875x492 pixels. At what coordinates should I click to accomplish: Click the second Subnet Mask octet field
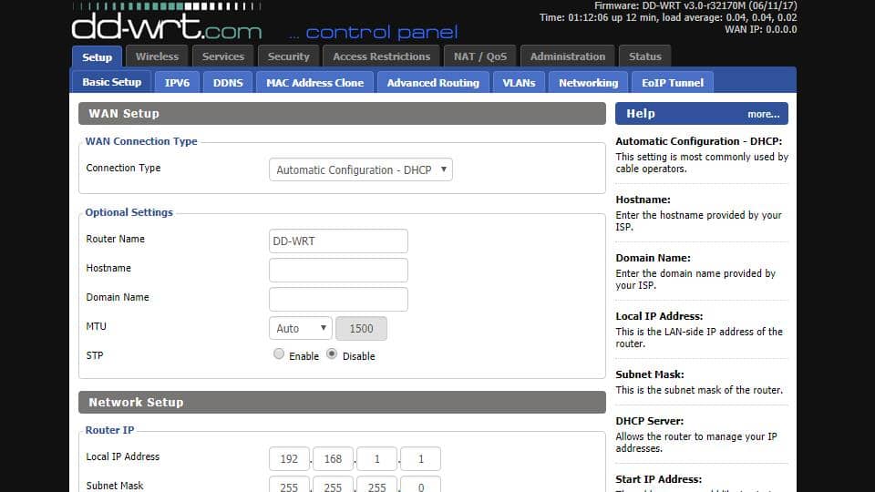tap(333, 485)
